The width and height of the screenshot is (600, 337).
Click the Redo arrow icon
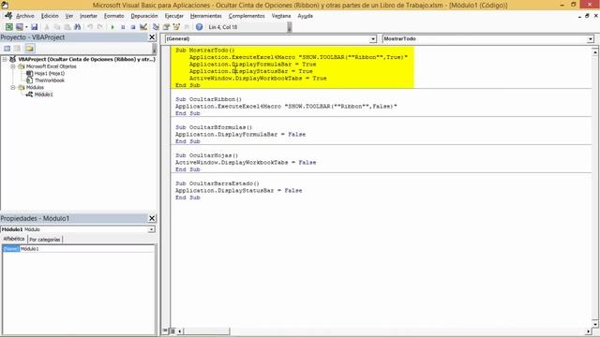pos(100,27)
